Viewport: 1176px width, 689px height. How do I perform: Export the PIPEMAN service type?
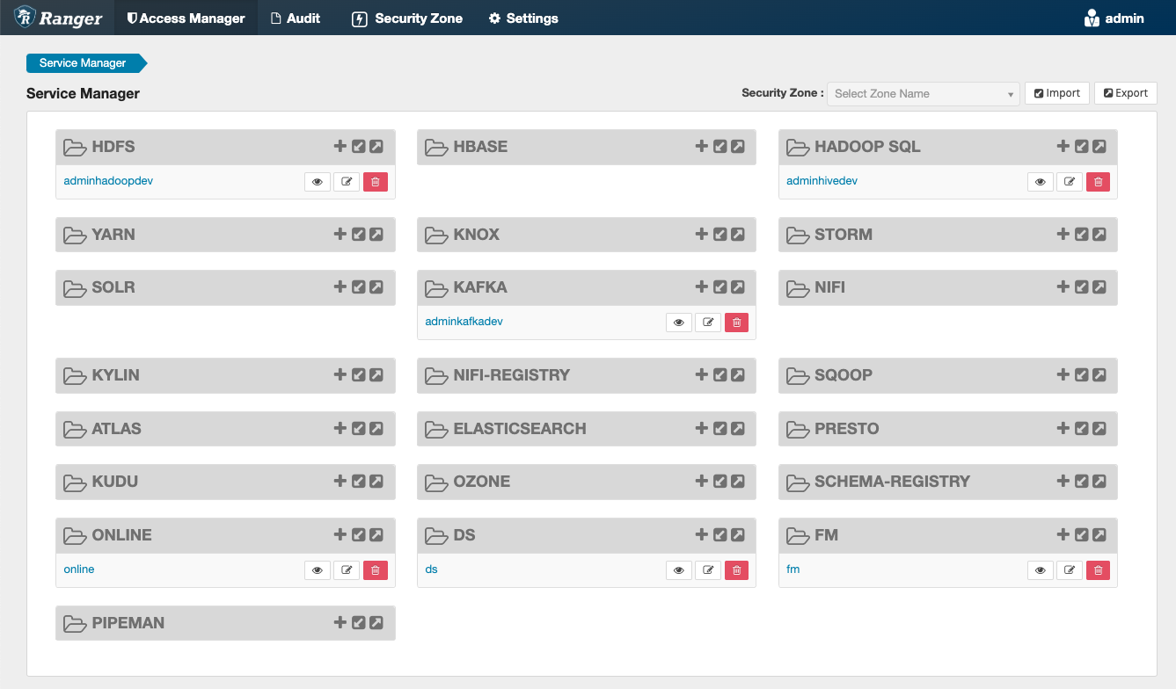[376, 623]
